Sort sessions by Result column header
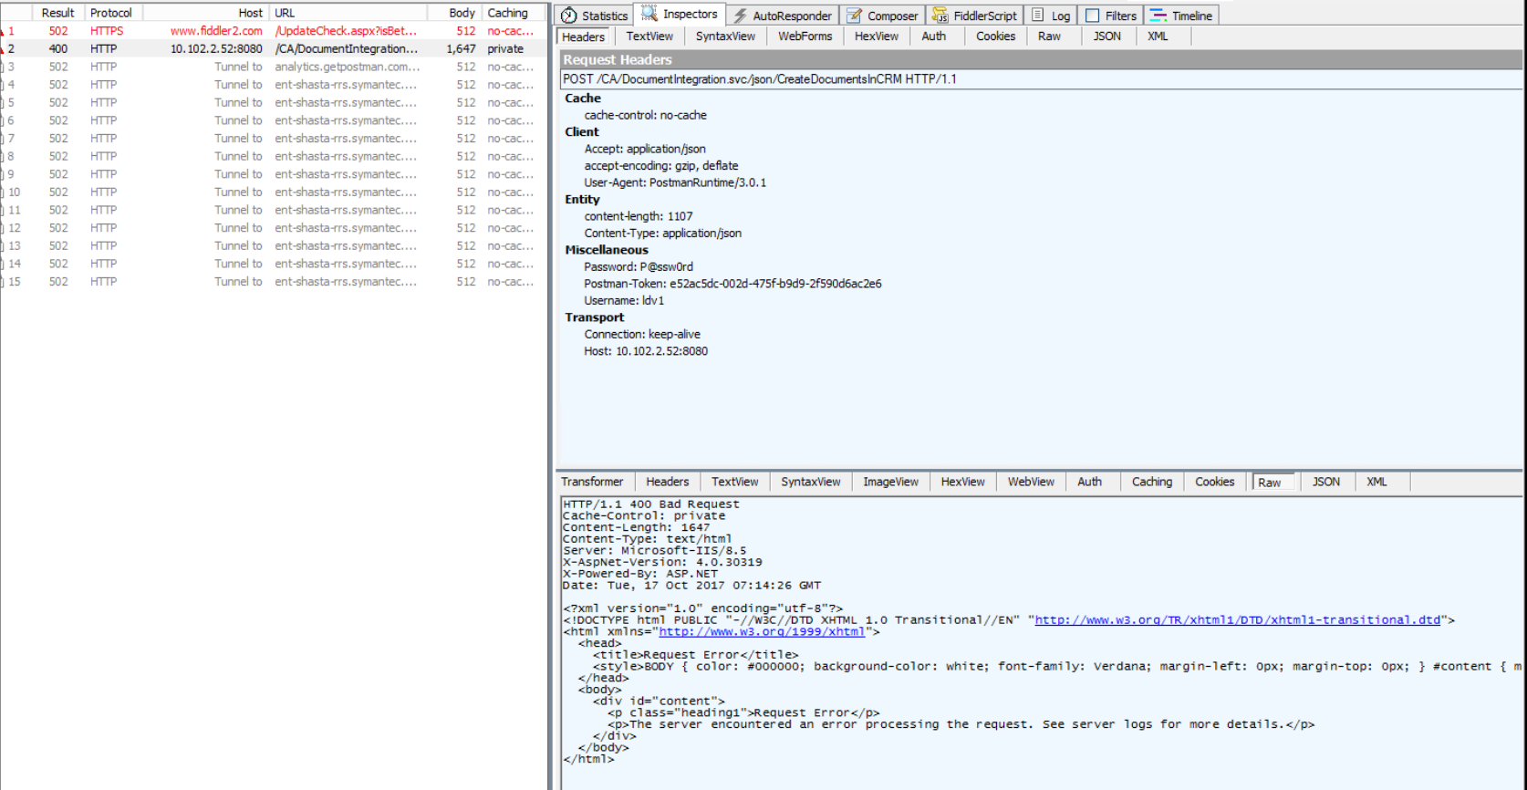The width and height of the screenshot is (1527, 790). pos(57,13)
